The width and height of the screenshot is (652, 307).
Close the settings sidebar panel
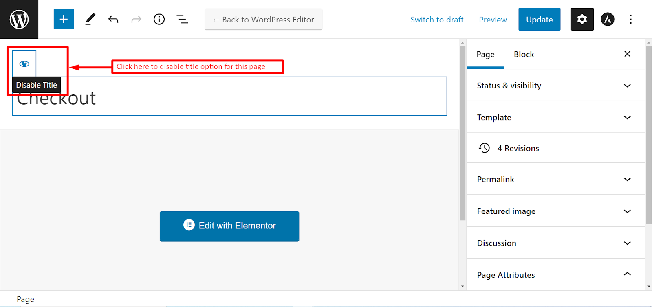(627, 54)
